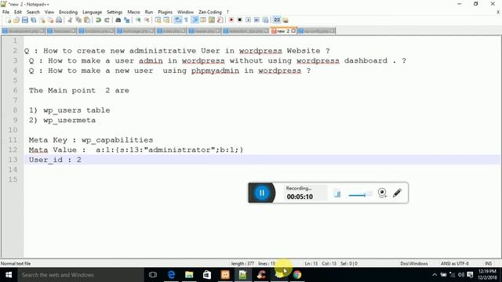Click the recorder audio level icon
The image size is (502, 282).
[337, 193]
